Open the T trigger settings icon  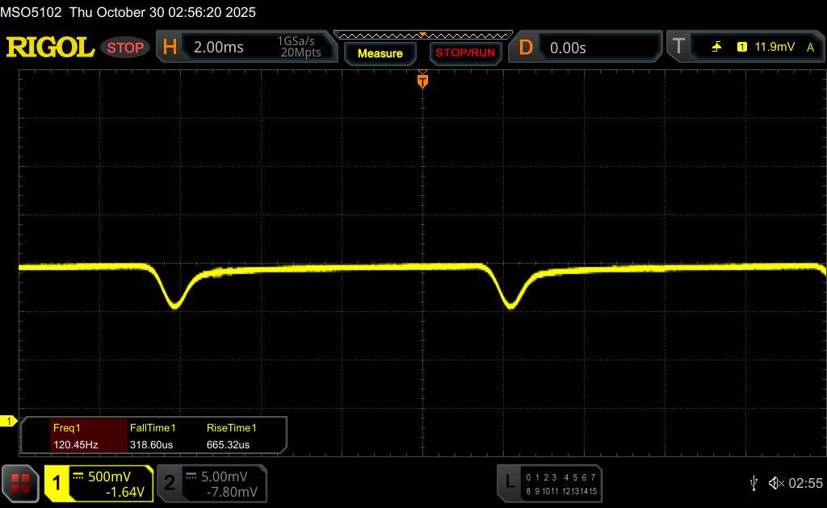678,48
